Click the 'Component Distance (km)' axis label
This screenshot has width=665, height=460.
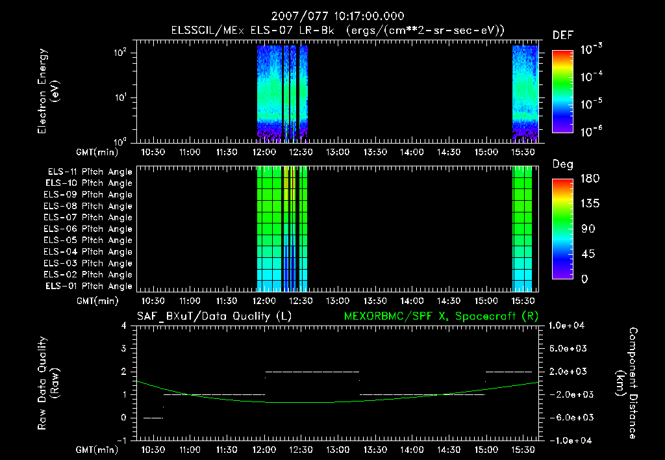click(x=627, y=383)
